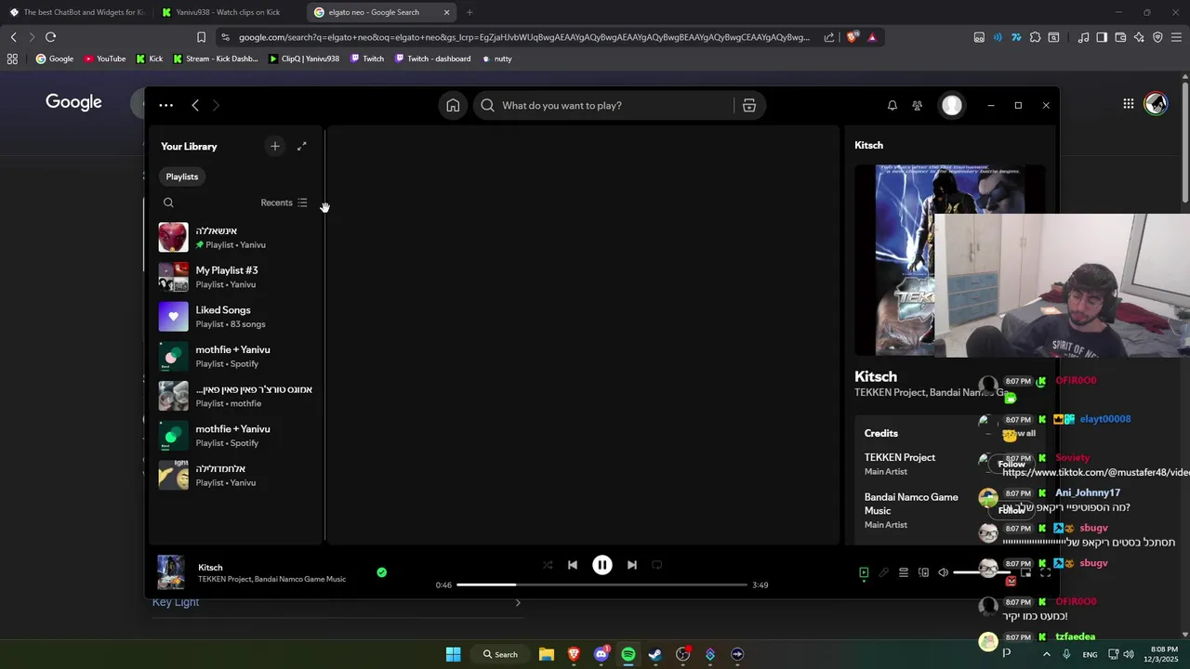Open Steam from the taskbar
The image size is (1190, 669).
click(655, 654)
